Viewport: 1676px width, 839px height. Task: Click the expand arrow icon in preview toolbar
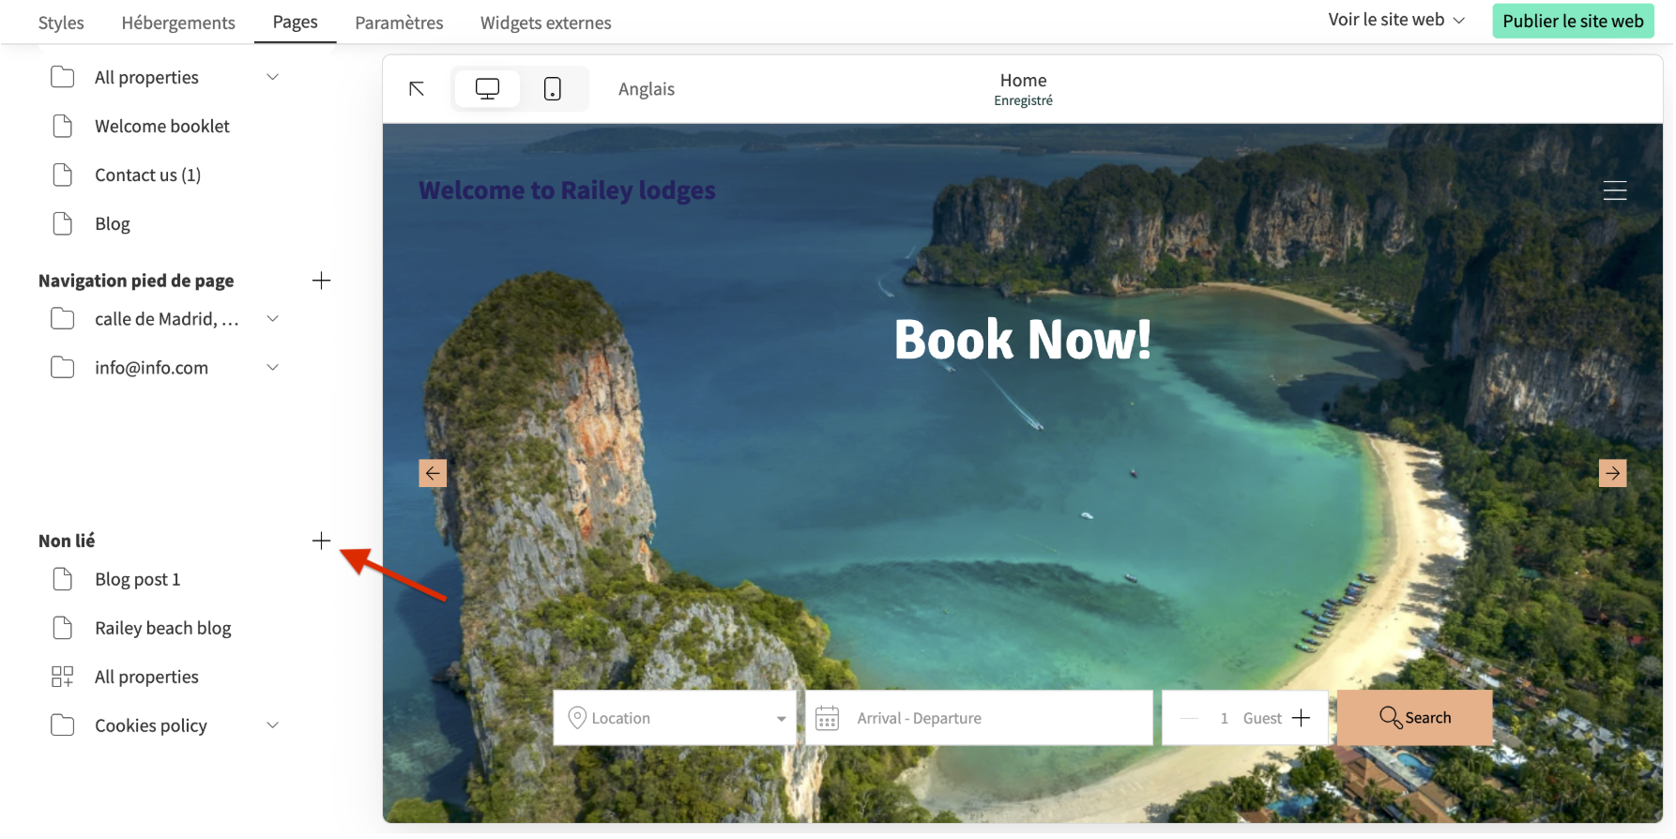(x=417, y=89)
